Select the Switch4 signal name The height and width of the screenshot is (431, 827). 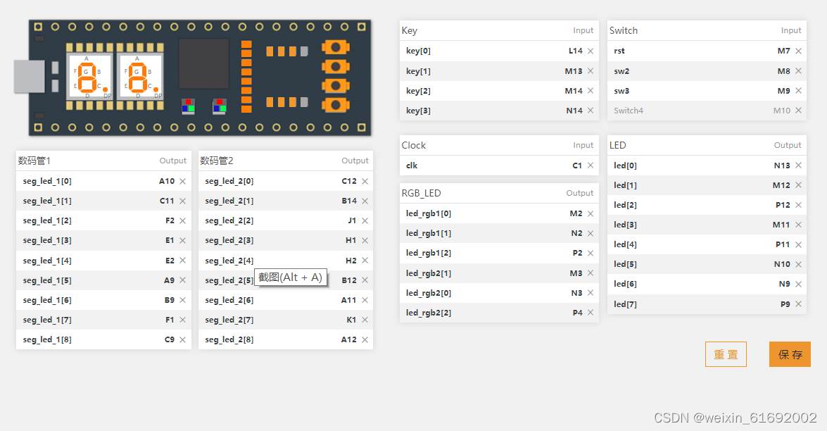[x=628, y=111]
